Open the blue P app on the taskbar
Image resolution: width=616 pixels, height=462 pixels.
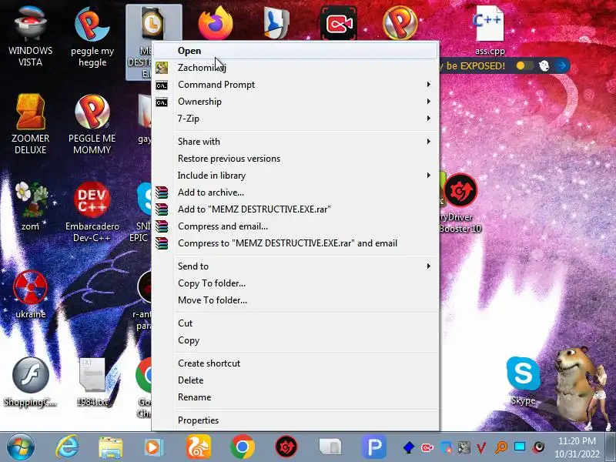(x=373, y=447)
